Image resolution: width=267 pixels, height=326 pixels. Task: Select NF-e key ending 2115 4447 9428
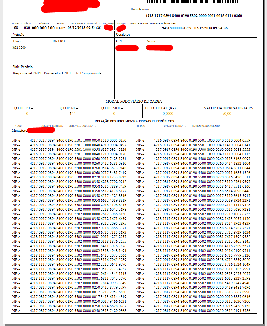click(202, 205)
